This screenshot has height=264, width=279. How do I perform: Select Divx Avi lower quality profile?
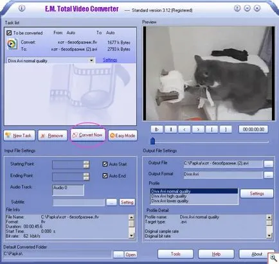tap(170, 201)
